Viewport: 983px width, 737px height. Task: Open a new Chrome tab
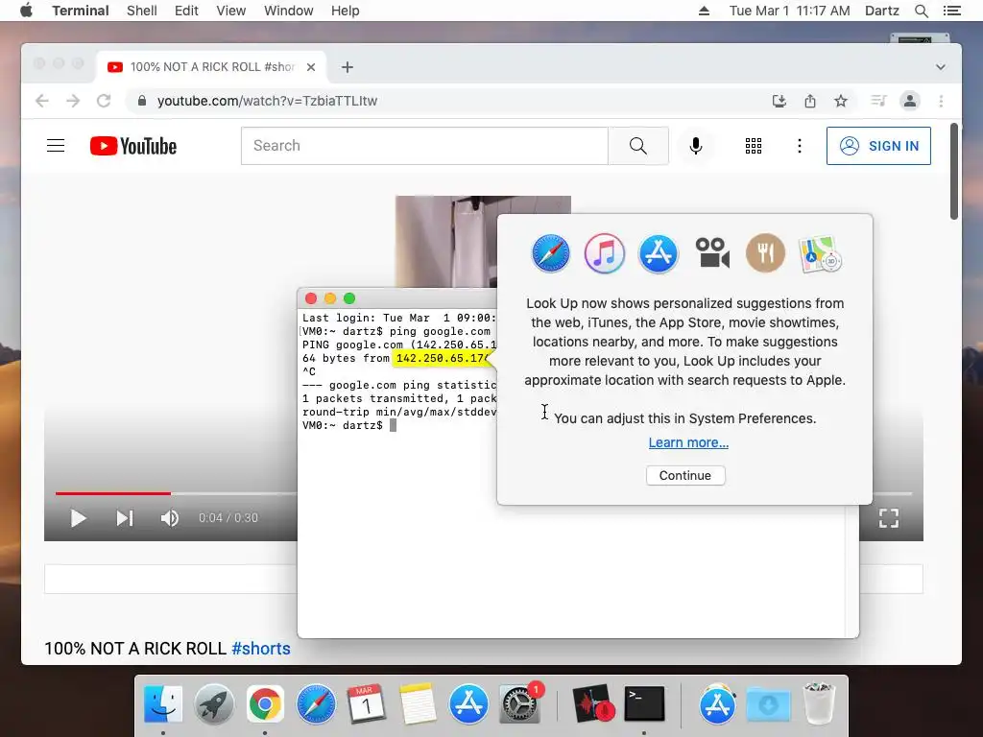[348, 67]
